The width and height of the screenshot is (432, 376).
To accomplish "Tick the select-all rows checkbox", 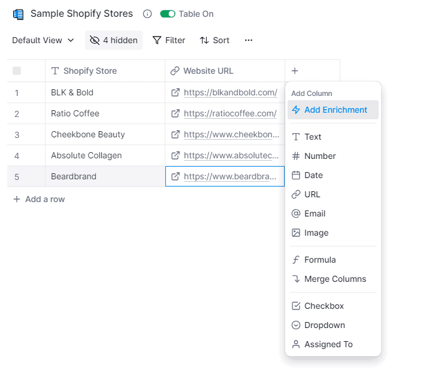I will pyautogui.click(x=17, y=71).
